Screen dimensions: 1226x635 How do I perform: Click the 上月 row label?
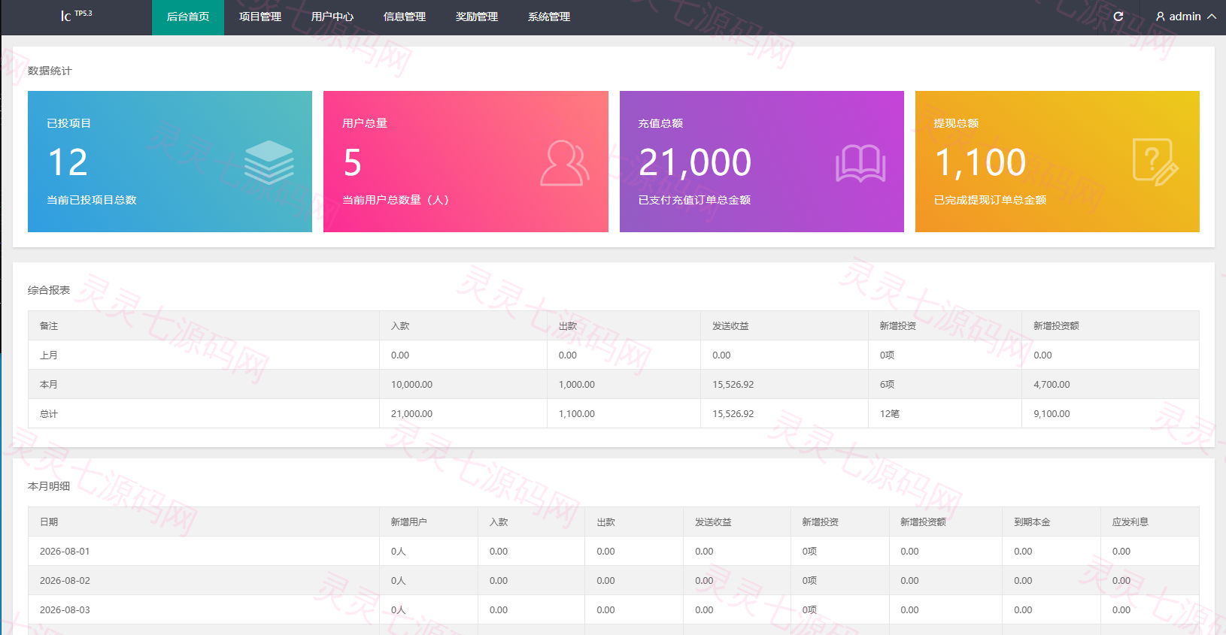click(49, 355)
